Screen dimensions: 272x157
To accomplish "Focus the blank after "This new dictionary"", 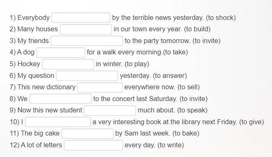I will tap(100, 87).
